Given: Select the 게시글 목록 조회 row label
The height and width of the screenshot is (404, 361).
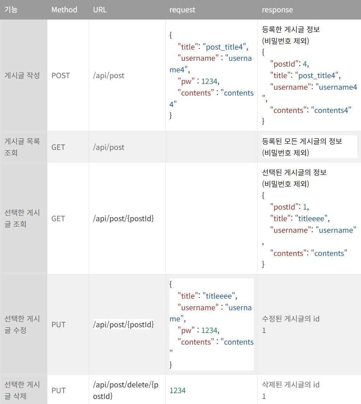Looking at the screenshot, I should [x=22, y=147].
